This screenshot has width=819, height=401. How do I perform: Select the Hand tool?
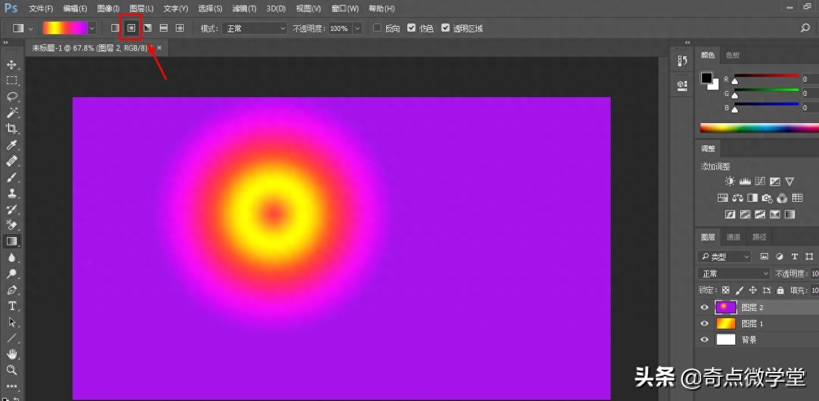point(12,354)
